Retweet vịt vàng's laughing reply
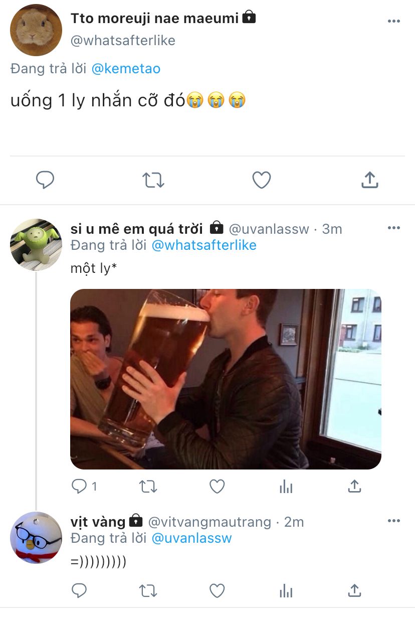 (148, 591)
